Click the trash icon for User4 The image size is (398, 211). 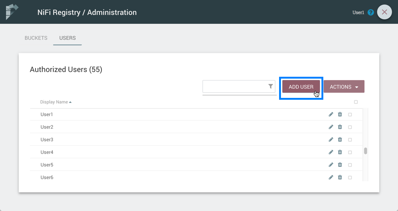(x=340, y=152)
